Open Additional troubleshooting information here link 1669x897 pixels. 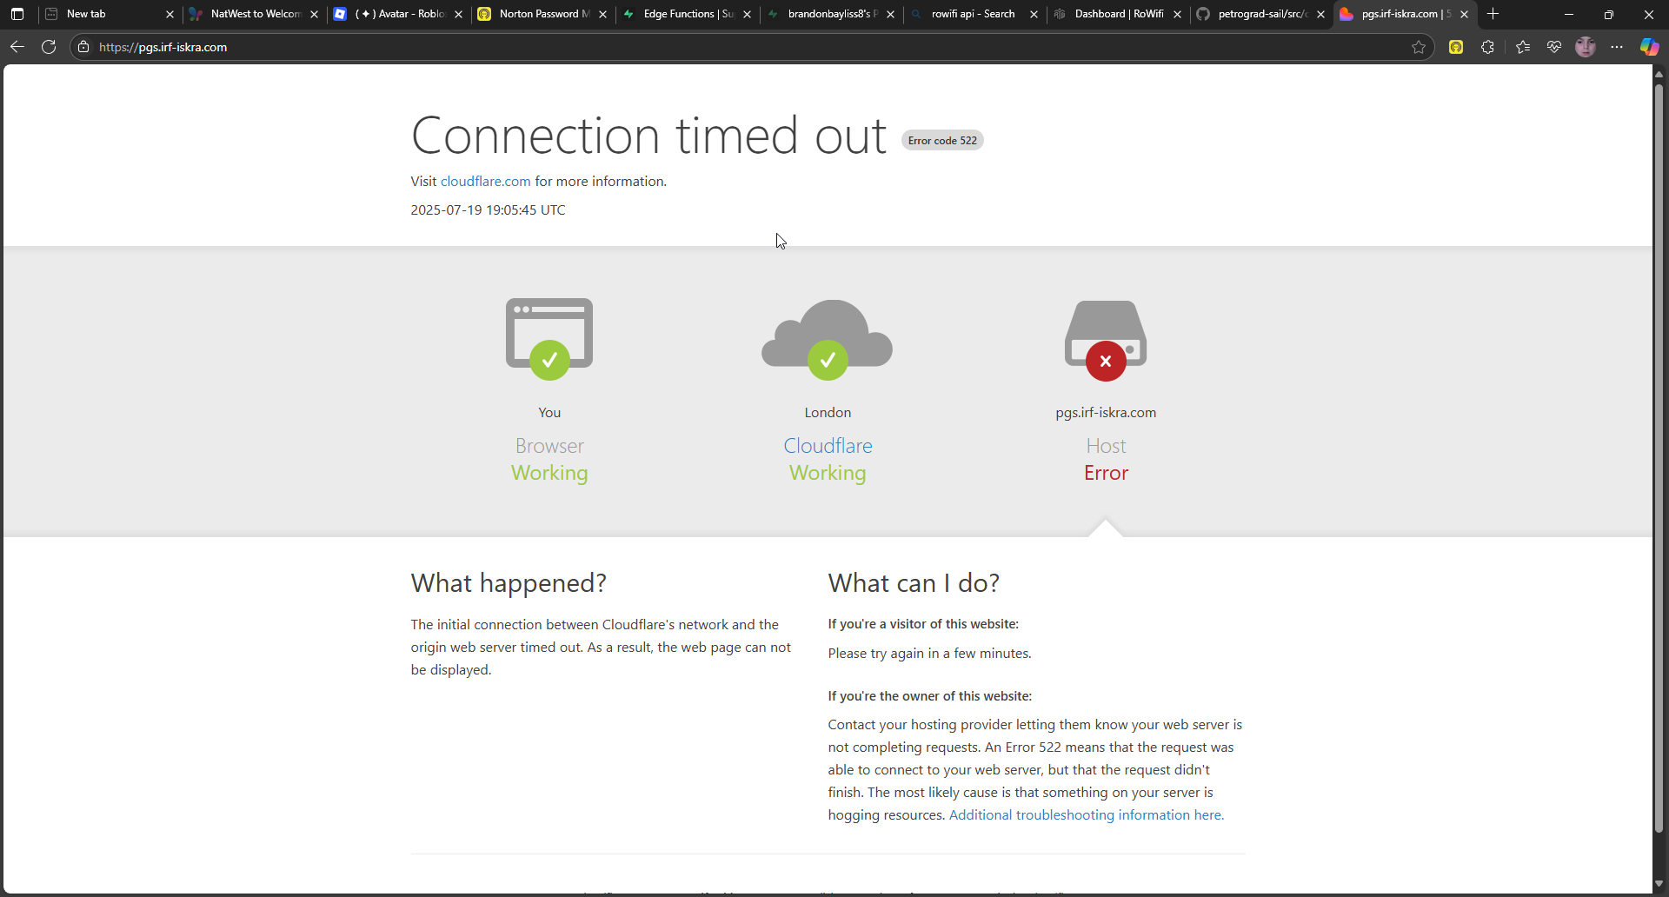(1086, 814)
